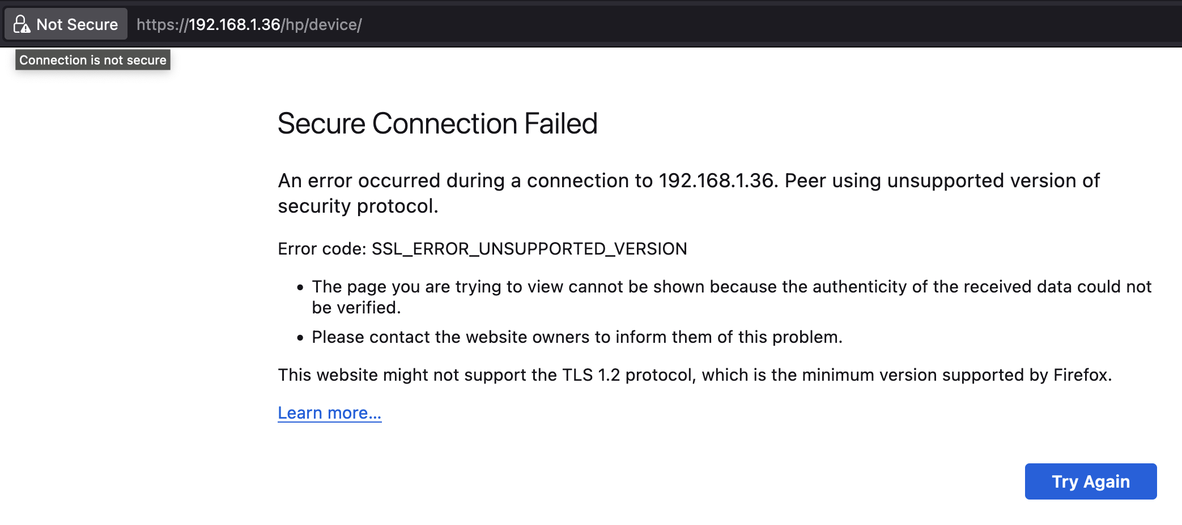1182x525 pixels.
Task: Click the 192.168.1.36 address in the error message
Action: coord(716,180)
